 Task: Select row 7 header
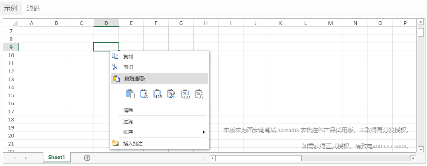pyautogui.click(x=11, y=31)
